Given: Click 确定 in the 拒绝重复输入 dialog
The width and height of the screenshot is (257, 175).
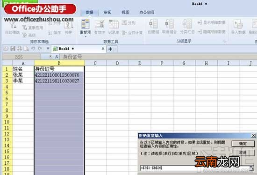Looking at the screenshot, I should (x=243, y=144).
